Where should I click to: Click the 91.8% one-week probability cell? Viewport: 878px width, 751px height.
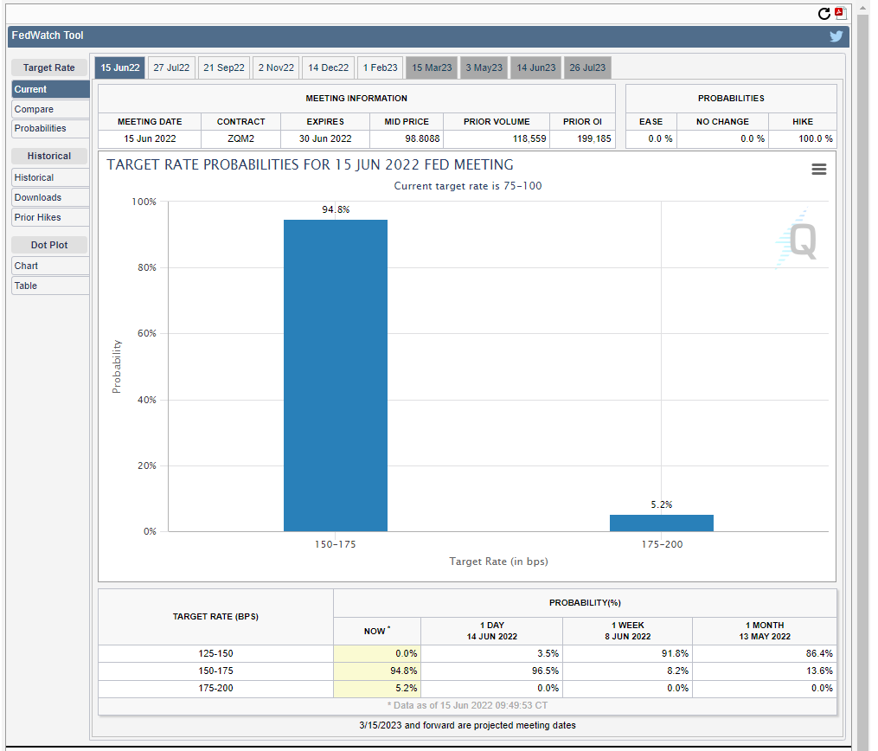click(x=628, y=653)
